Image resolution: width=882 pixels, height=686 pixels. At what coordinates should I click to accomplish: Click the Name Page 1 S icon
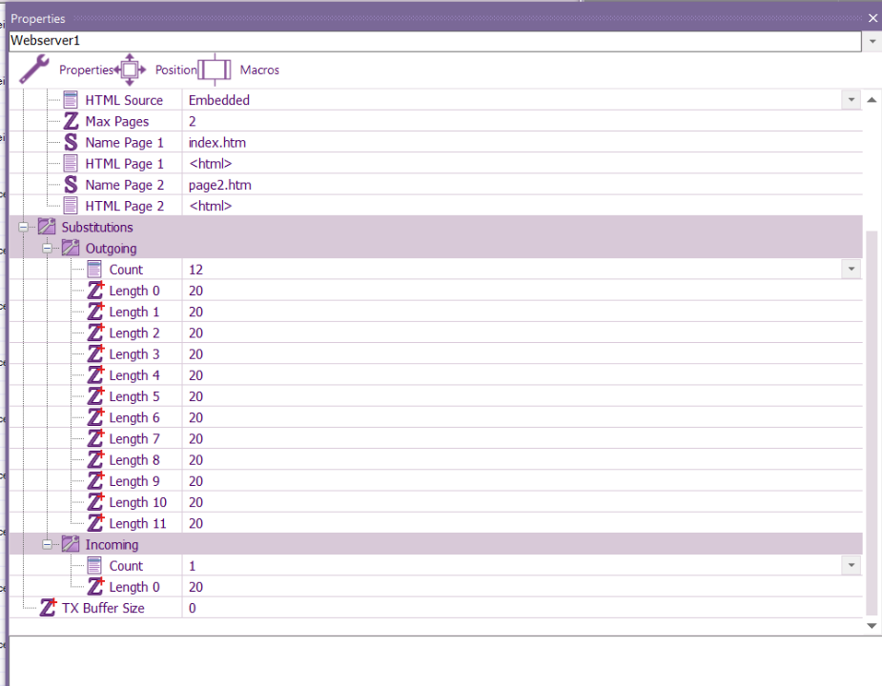(x=72, y=143)
